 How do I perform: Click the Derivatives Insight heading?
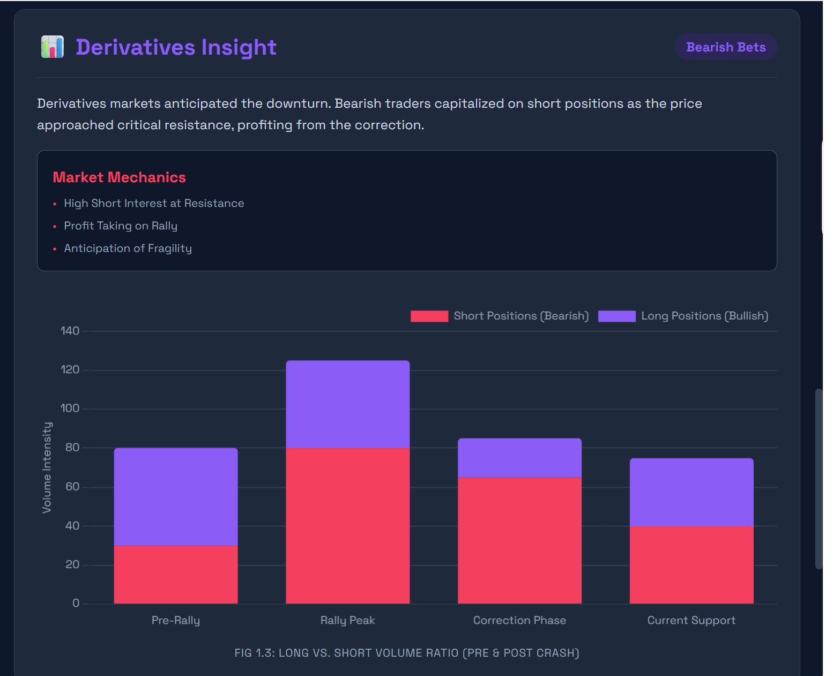[x=176, y=47]
